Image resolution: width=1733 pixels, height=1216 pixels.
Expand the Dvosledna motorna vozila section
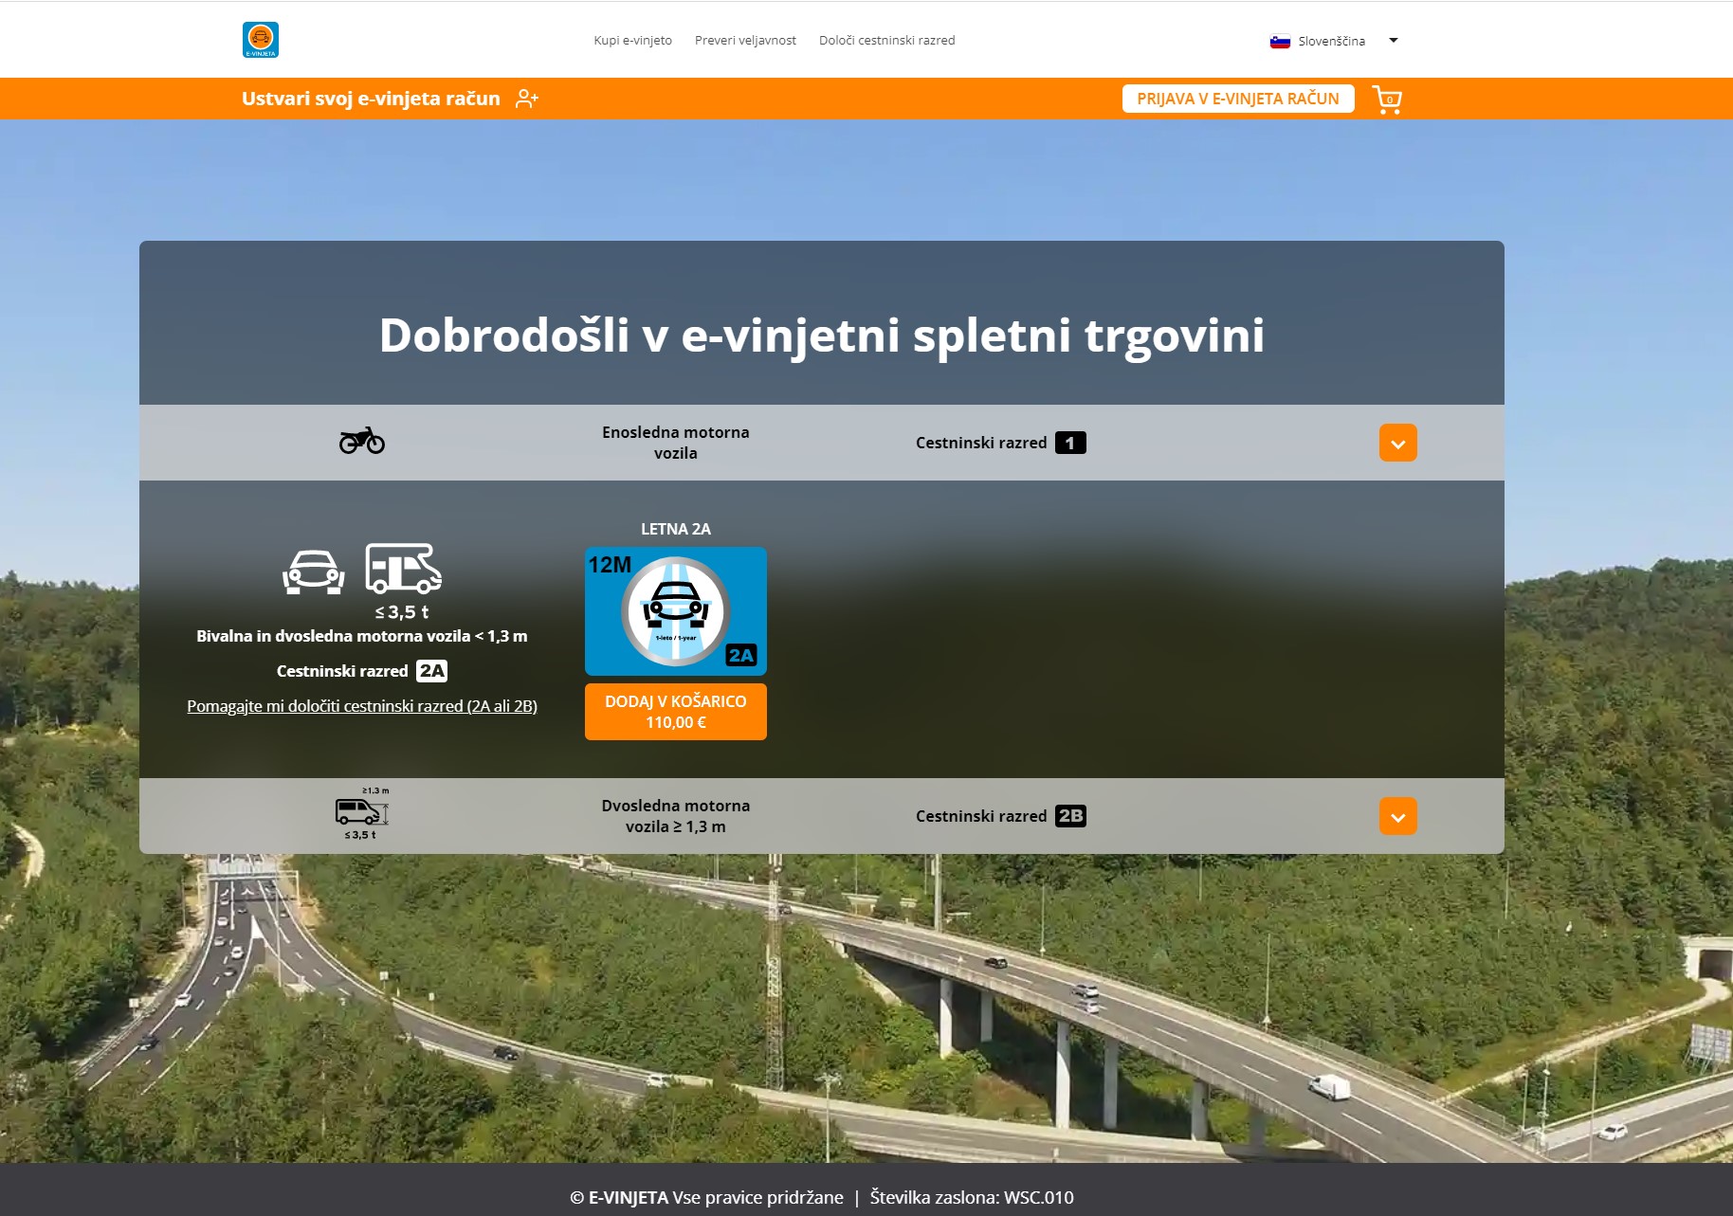tap(1397, 815)
